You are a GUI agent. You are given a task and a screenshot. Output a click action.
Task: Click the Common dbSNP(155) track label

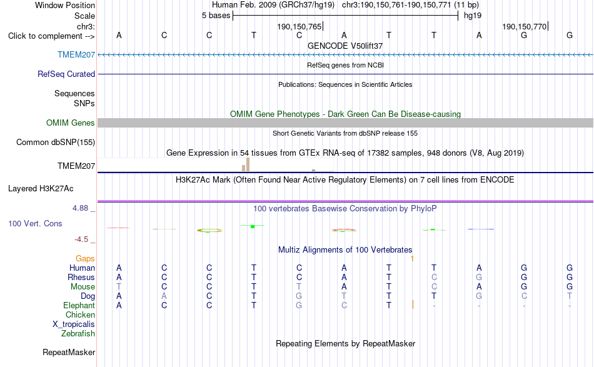56,142
